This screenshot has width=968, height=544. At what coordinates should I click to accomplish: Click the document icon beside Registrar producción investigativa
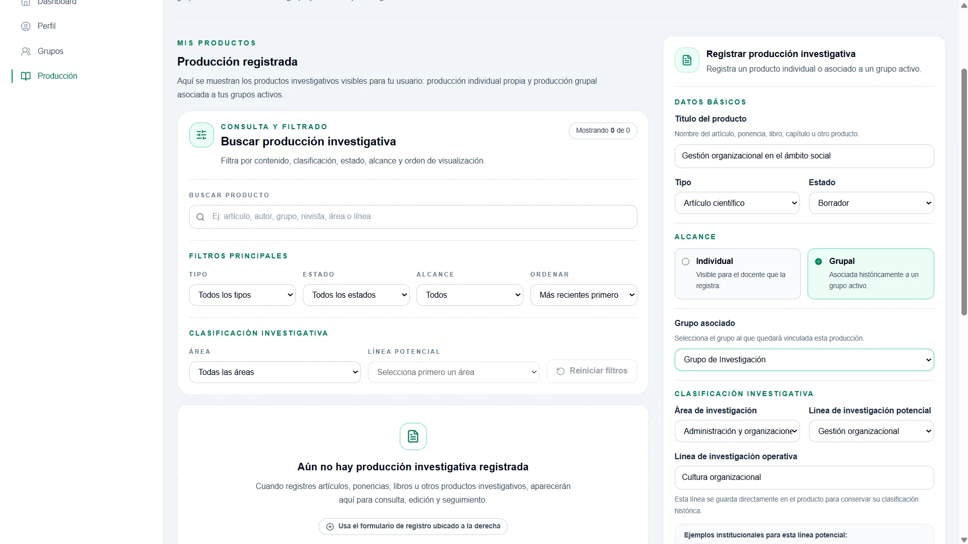687,61
